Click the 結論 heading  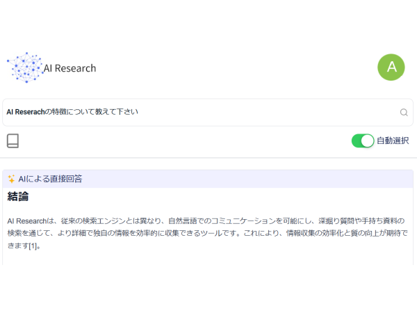pos(18,197)
